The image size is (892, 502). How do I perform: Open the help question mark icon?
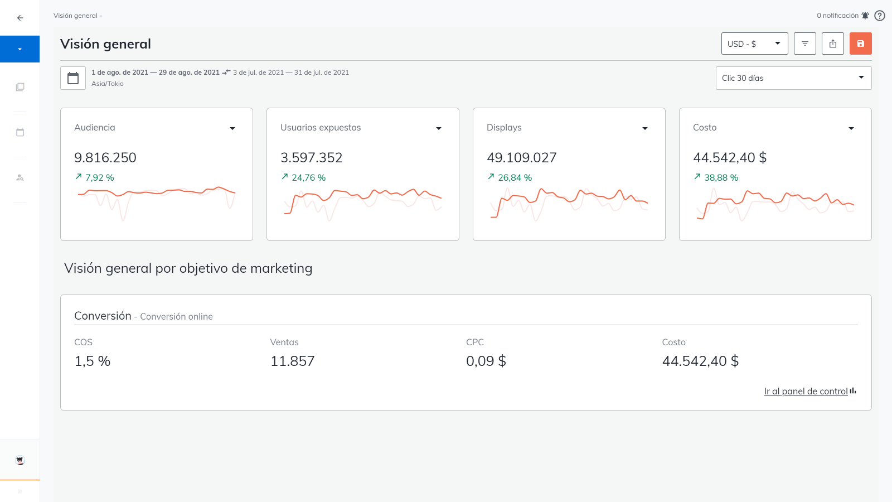point(880,16)
